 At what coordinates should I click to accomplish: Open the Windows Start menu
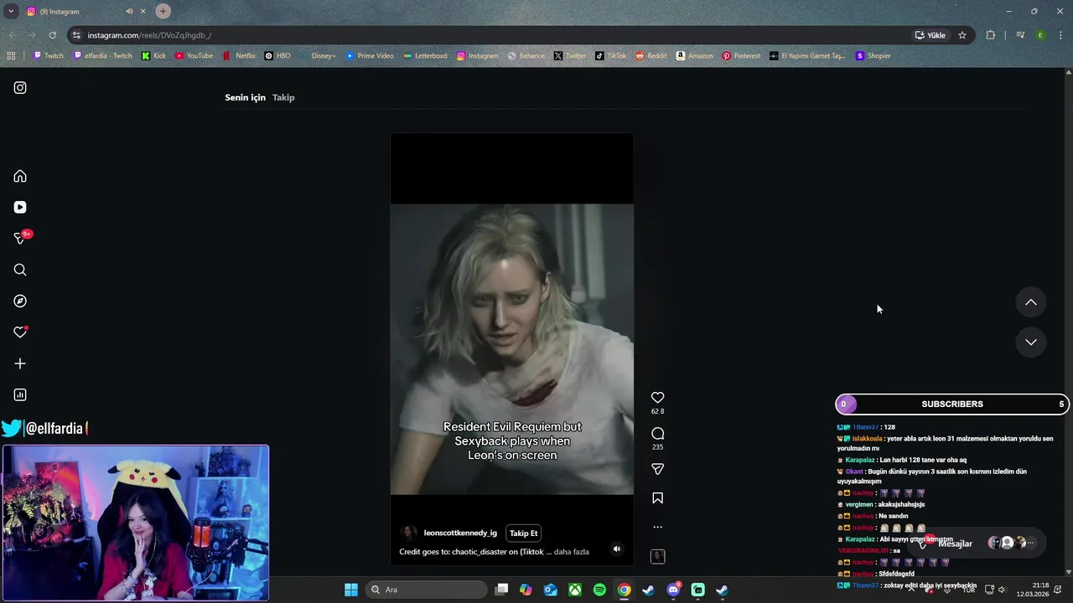(351, 590)
